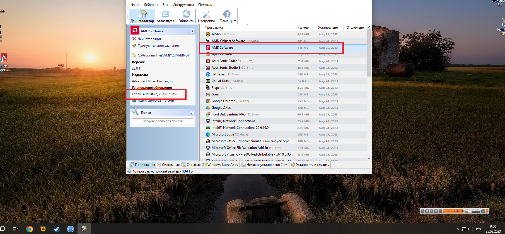Open Steam from the taskbar
The width and height of the screenshot is (505, 234).
pyautogui.click(x=57, y=229)
